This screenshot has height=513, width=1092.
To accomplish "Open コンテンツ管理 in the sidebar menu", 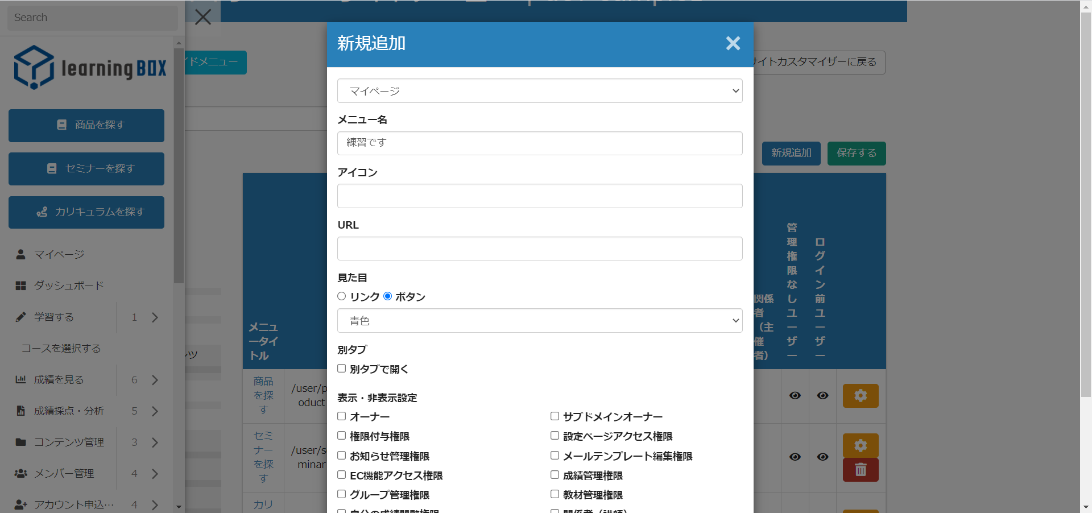I will 68,442.
